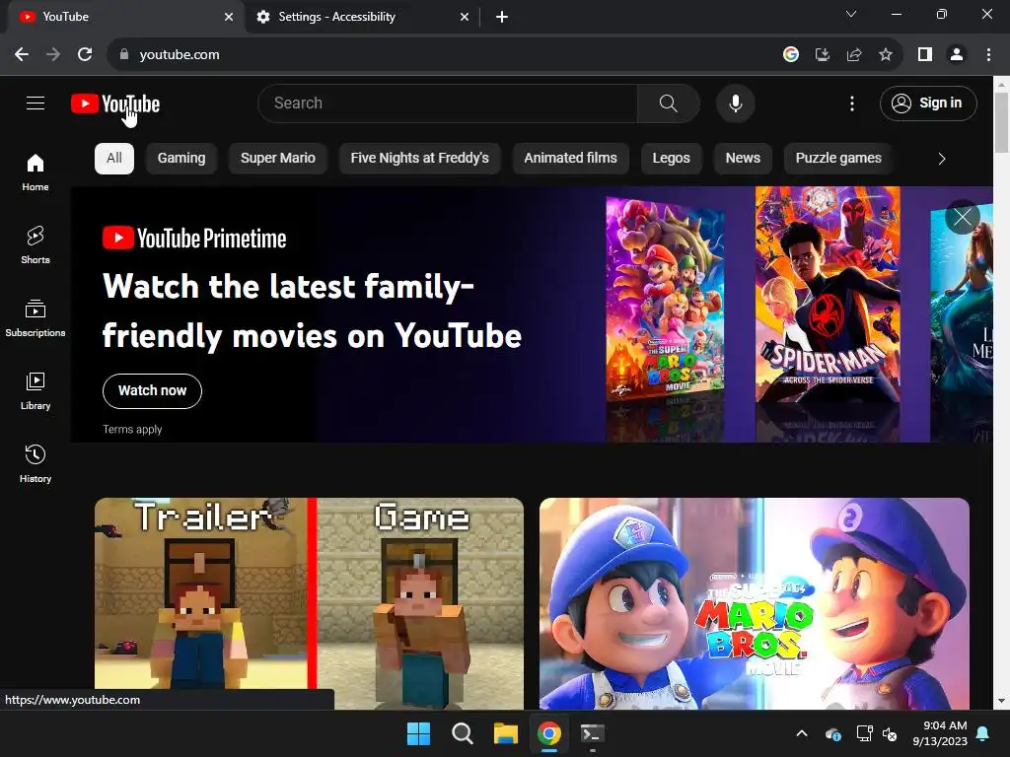Image resolution: width=1010 pixels, height=757 pixels.
Task: Open Home in the sidebar
Action: tap(36, 172)
